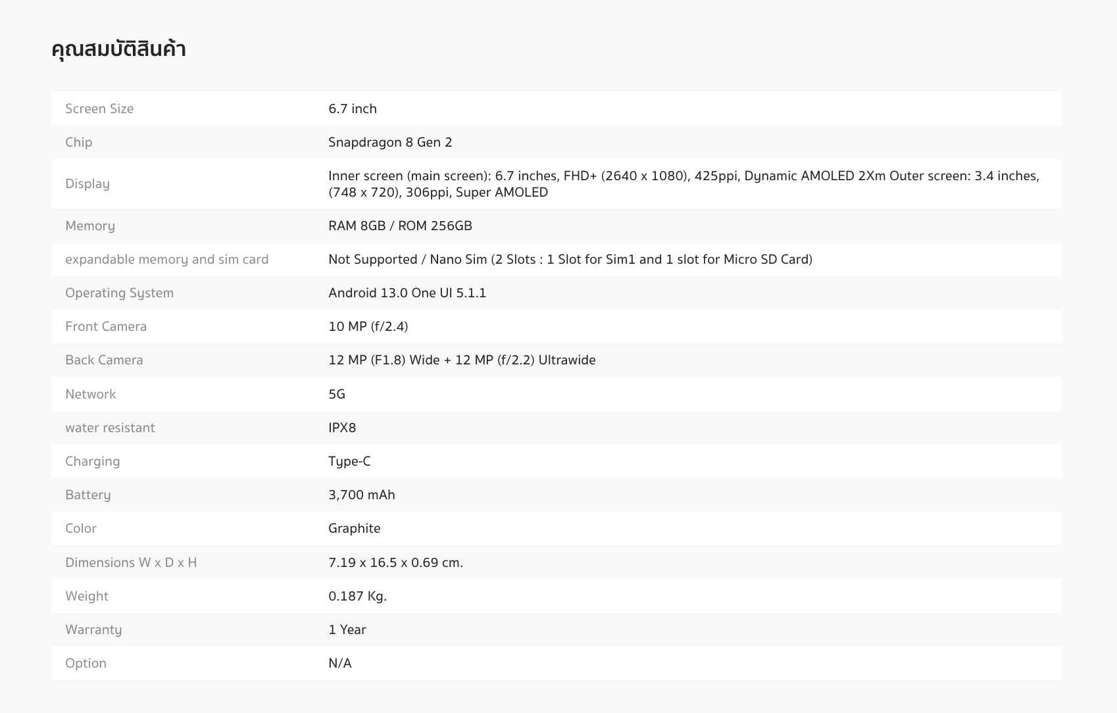1117x713 pixels.
Task: Click '7.19 x 16.5 x 0.69 cm.'
Action: pos(396,562)
